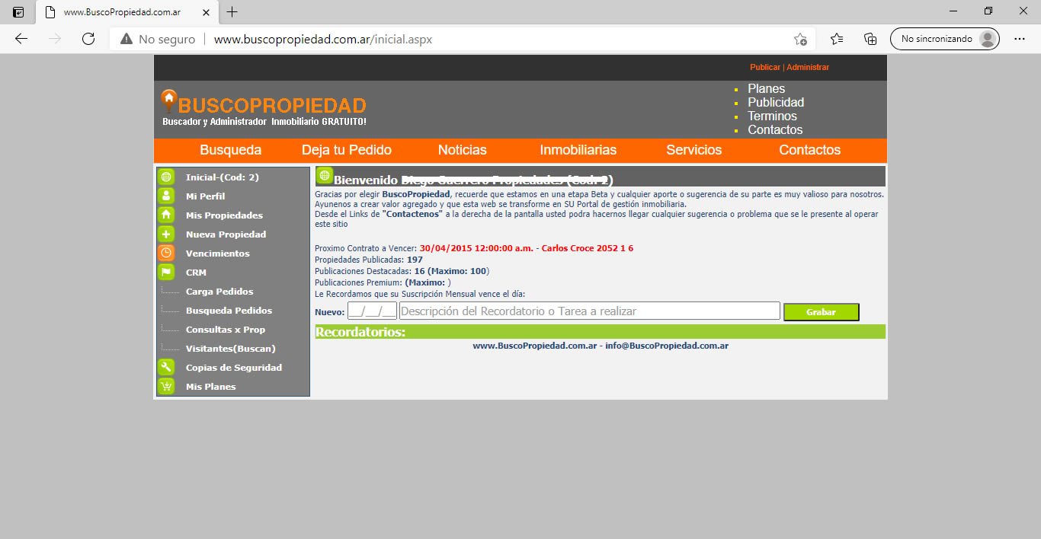Select Servicios in the orange navigation bar
The width and height of the screenshot is (1041, 539).
click(x=694, y=150)
